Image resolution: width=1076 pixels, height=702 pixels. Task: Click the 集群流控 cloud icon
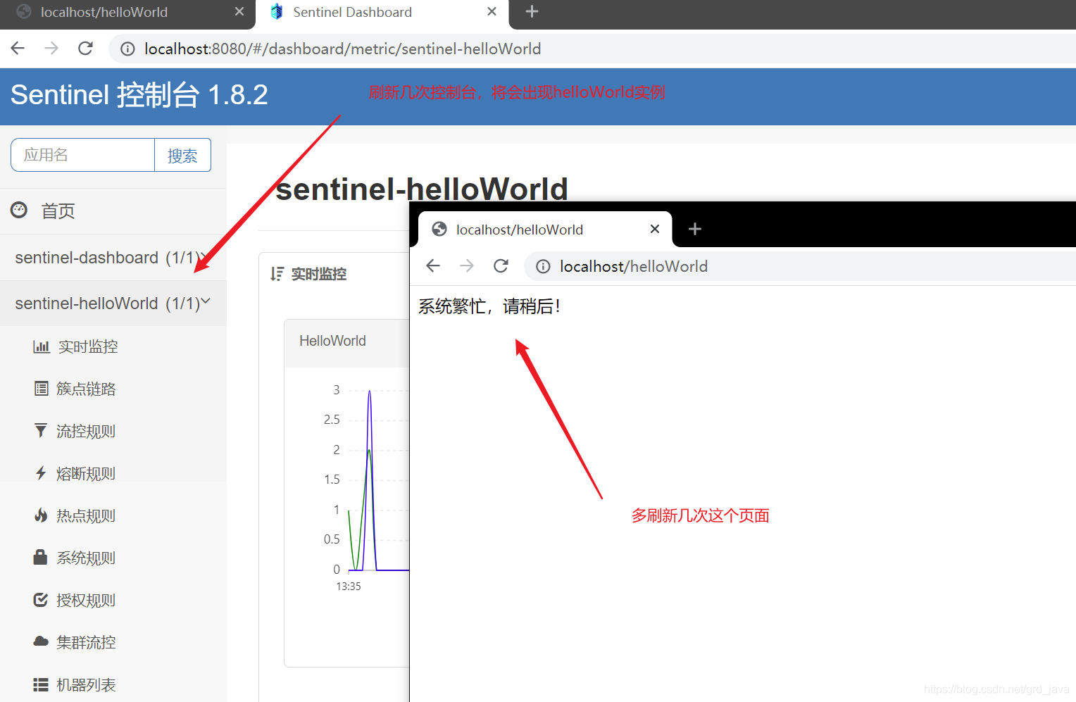[41, 641]
